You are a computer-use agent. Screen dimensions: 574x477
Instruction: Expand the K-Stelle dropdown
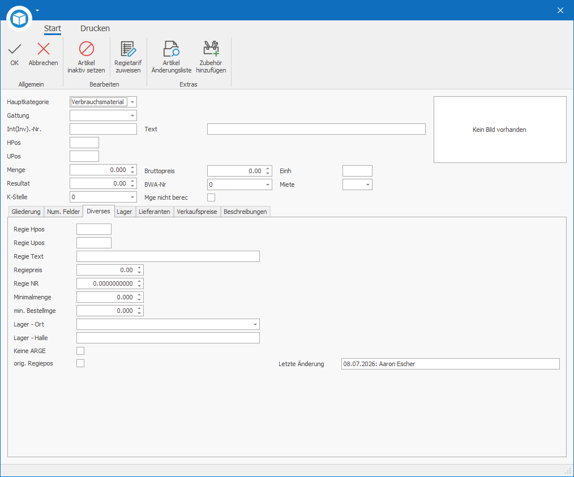132,197
